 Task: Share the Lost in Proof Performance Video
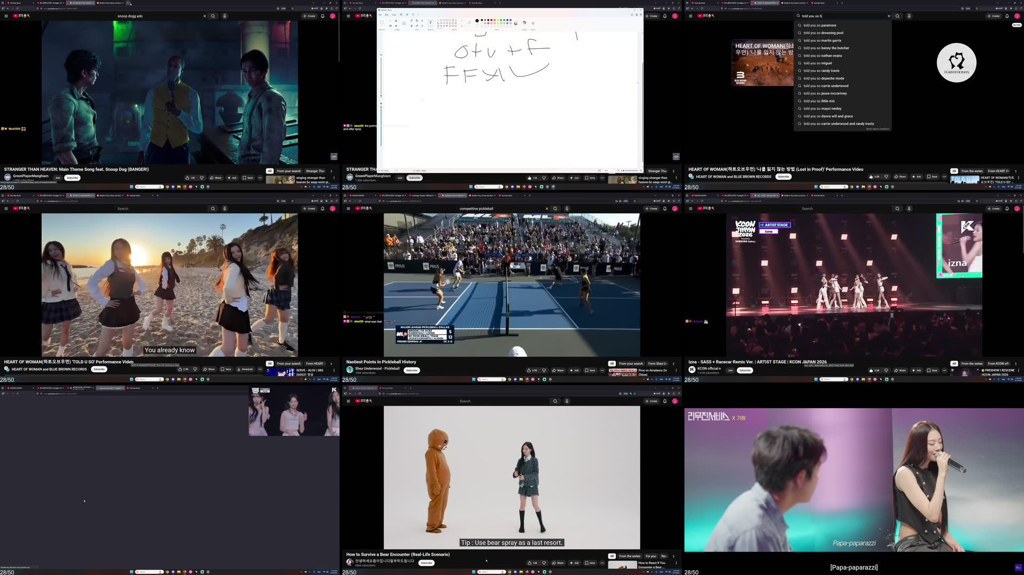[x=900, y=177]
